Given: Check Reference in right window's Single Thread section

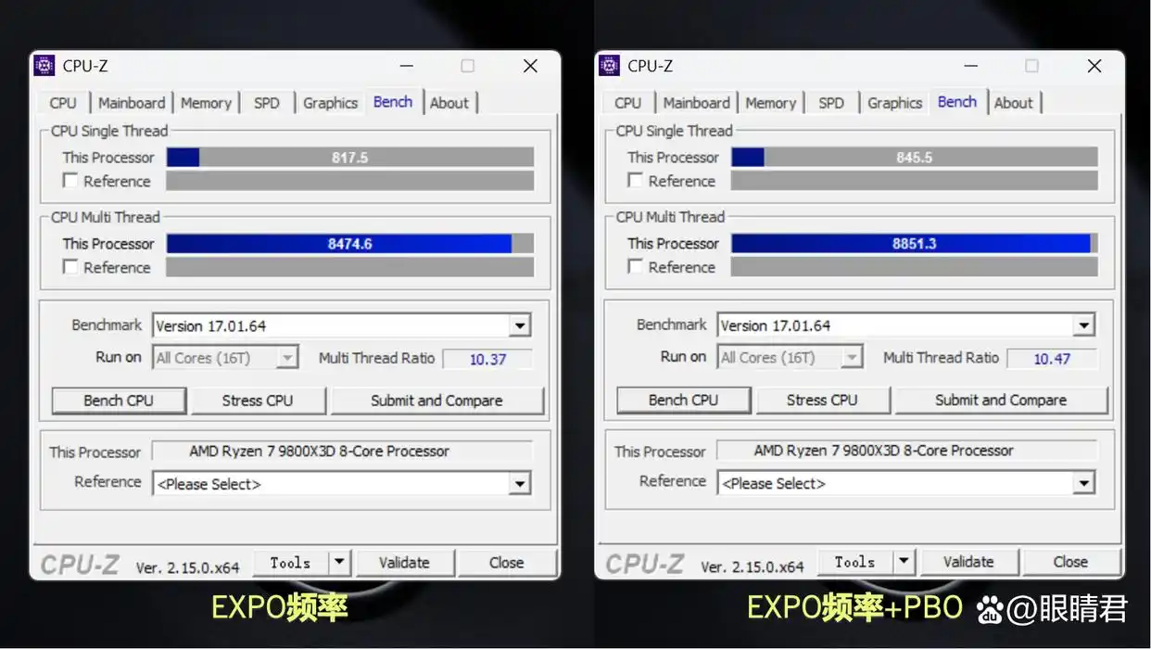Looking at the screenshot, I should (x=636, y=181).
